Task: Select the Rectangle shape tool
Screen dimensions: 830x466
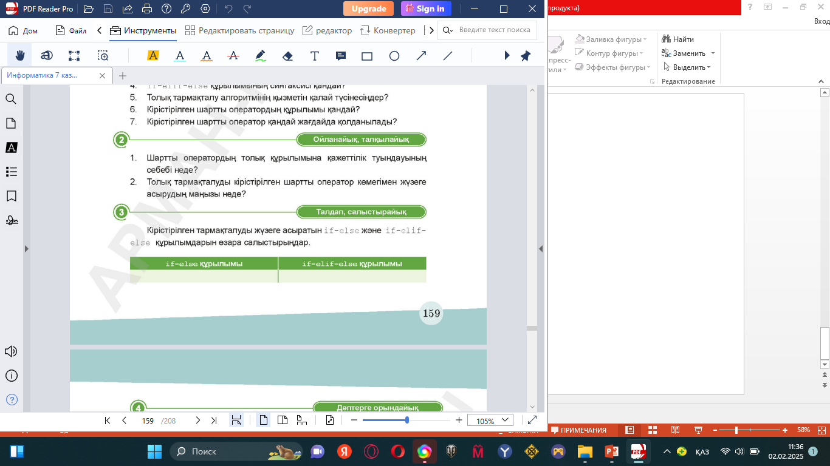Action: pyautogui.click(x=367, y=56)
